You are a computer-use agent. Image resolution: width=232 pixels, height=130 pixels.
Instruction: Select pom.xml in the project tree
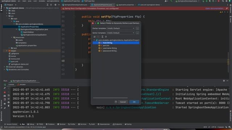click(x=14, y=61)
